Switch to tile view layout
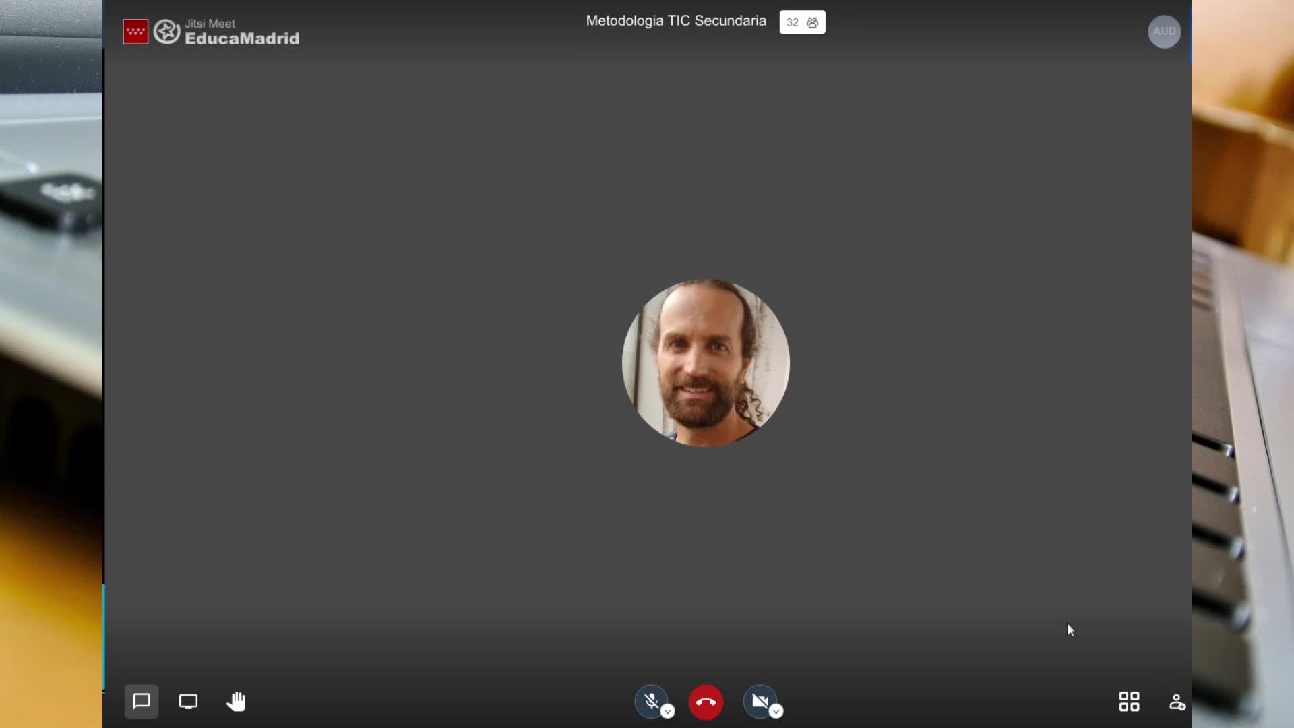Screen dimensions: 1294x728 [1129, 702]
